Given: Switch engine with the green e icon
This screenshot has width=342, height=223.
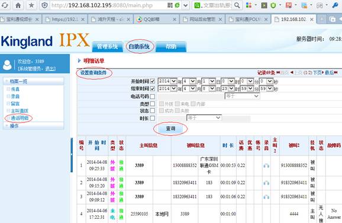Looking at the screenshot, I should coord(177,5).
